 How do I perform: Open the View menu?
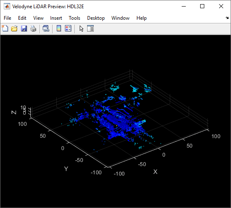(x=38, y=18)
